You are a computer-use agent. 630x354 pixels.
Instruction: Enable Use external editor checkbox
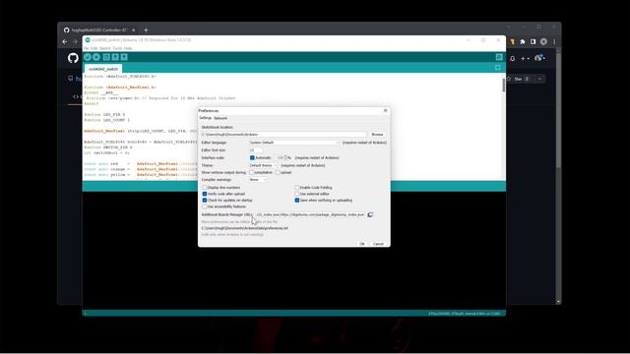[297, 194]
